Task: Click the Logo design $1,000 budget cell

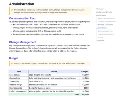Action: pos(84,75)
